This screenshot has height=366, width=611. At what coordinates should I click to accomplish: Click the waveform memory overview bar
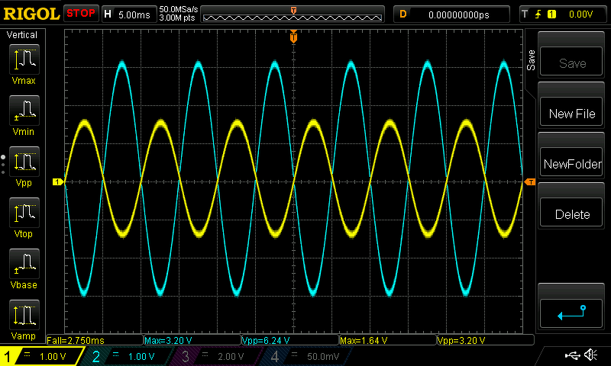(293, 14)
